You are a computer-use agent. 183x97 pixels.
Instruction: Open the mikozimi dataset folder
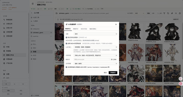point(41,29)
